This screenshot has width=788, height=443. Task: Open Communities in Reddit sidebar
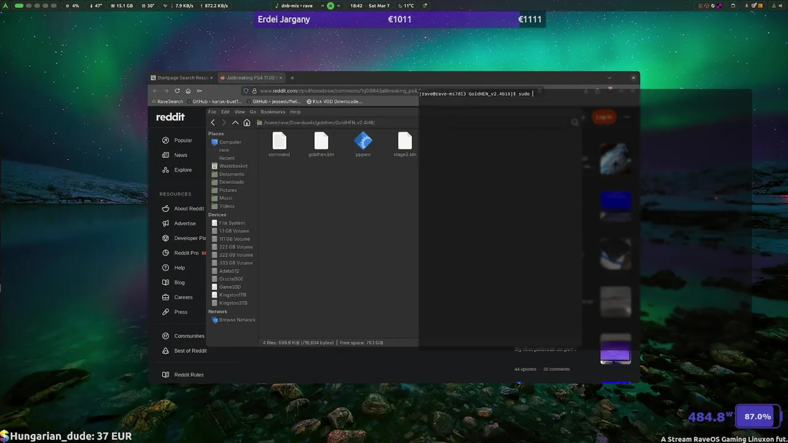pos(183,336)
